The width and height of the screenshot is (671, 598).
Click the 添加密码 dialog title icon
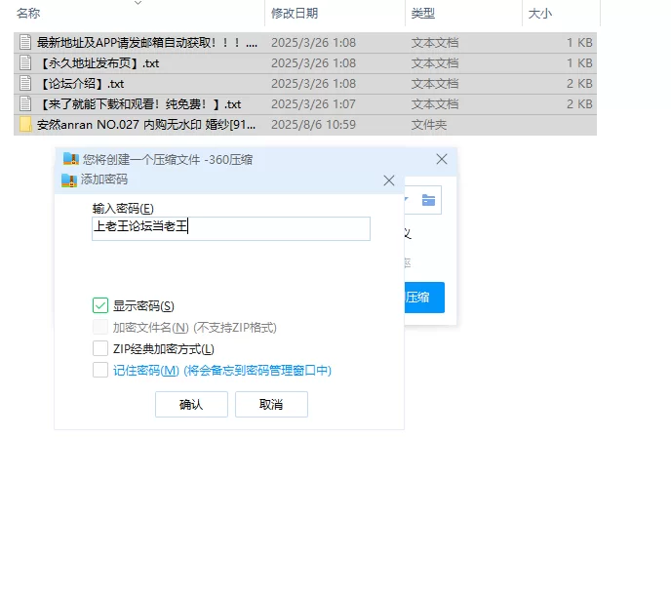coord(68,180)
